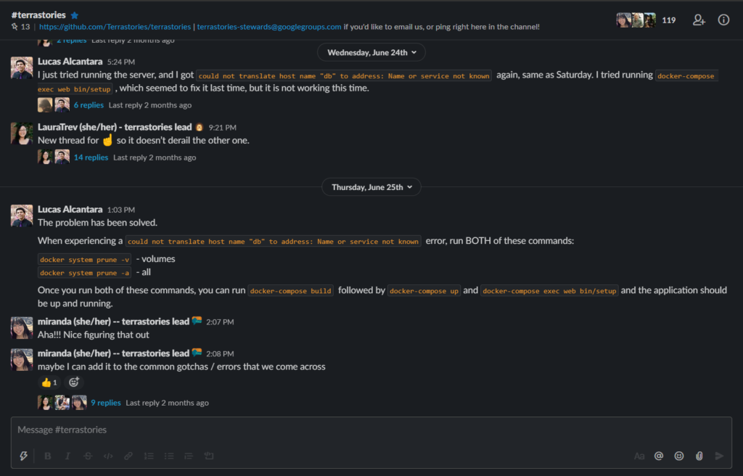Attach a file with paperclip icon
This screenshot has height=476, width=743.
(699, 456)
